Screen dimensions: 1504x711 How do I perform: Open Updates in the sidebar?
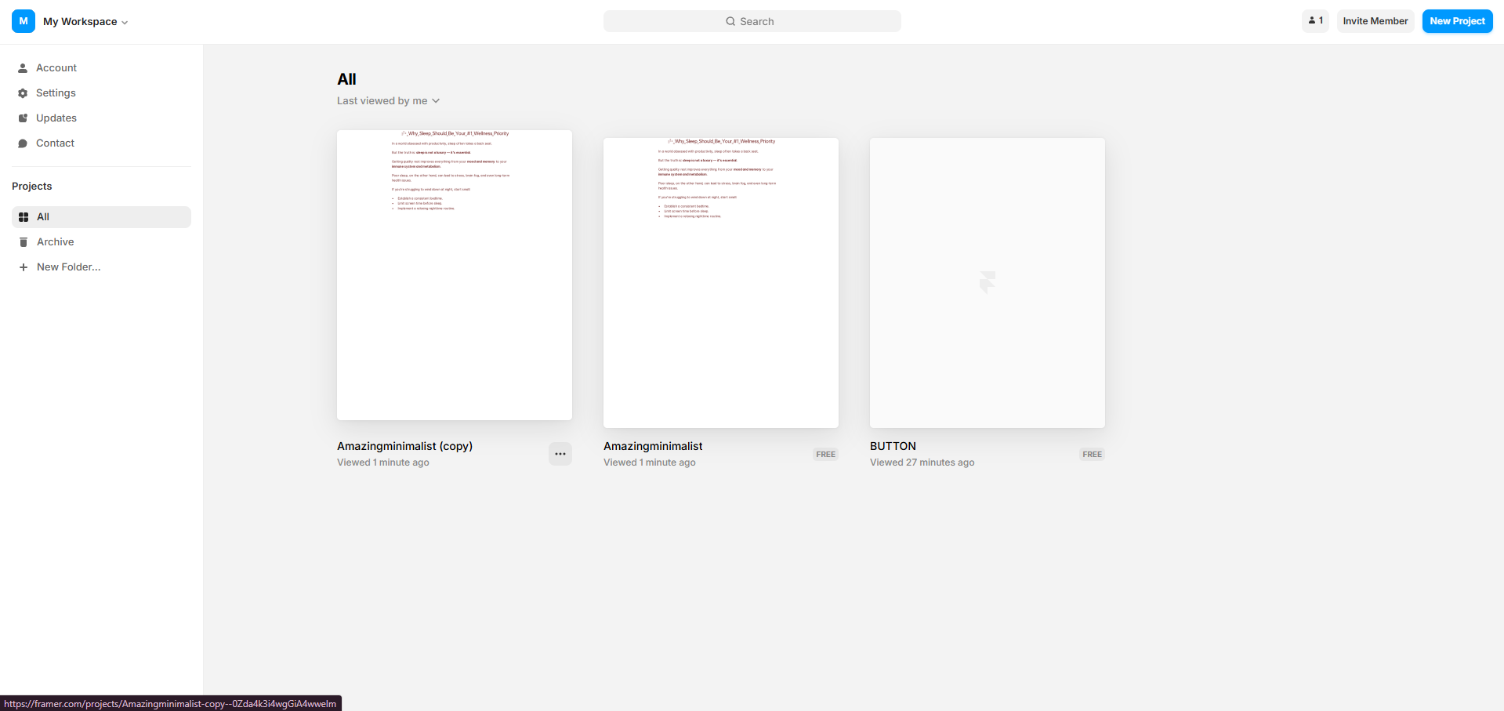pos(56,118)
